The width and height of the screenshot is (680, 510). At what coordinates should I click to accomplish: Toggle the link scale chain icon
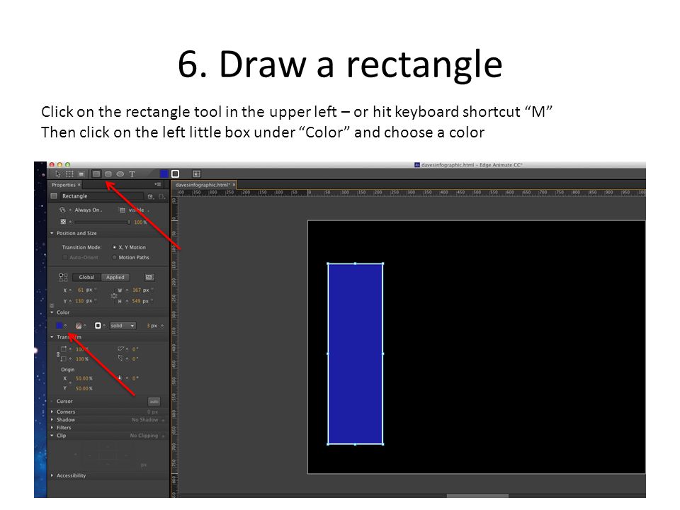click(x=57, y=354)
